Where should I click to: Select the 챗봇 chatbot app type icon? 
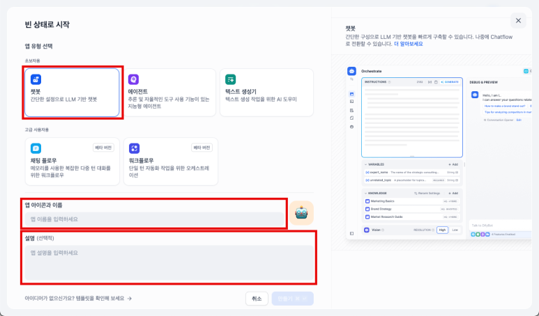[x=36, y=79]
